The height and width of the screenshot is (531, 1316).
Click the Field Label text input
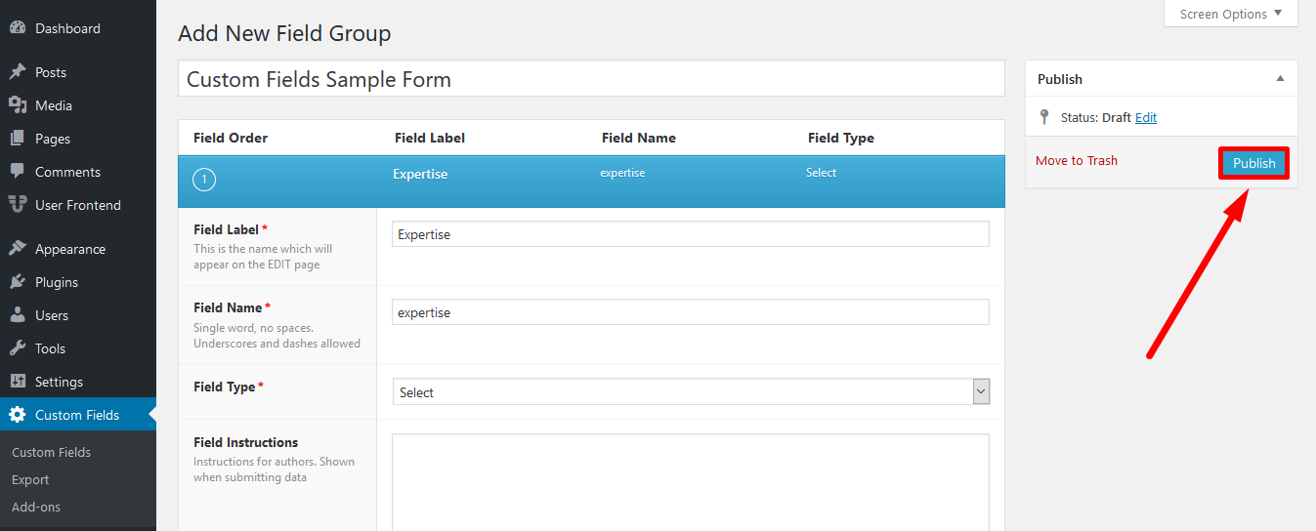[691, 234]
